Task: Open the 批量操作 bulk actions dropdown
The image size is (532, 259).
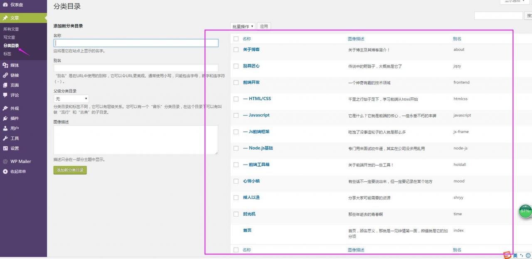Action: click(x=243, y=26)
